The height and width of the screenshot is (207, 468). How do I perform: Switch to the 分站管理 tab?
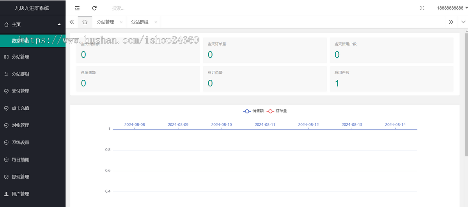(x=105, y=22)
